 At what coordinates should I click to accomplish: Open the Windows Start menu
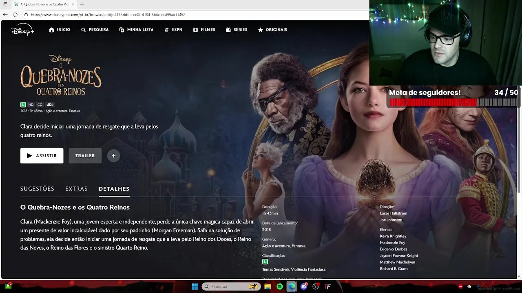(195, 286)
